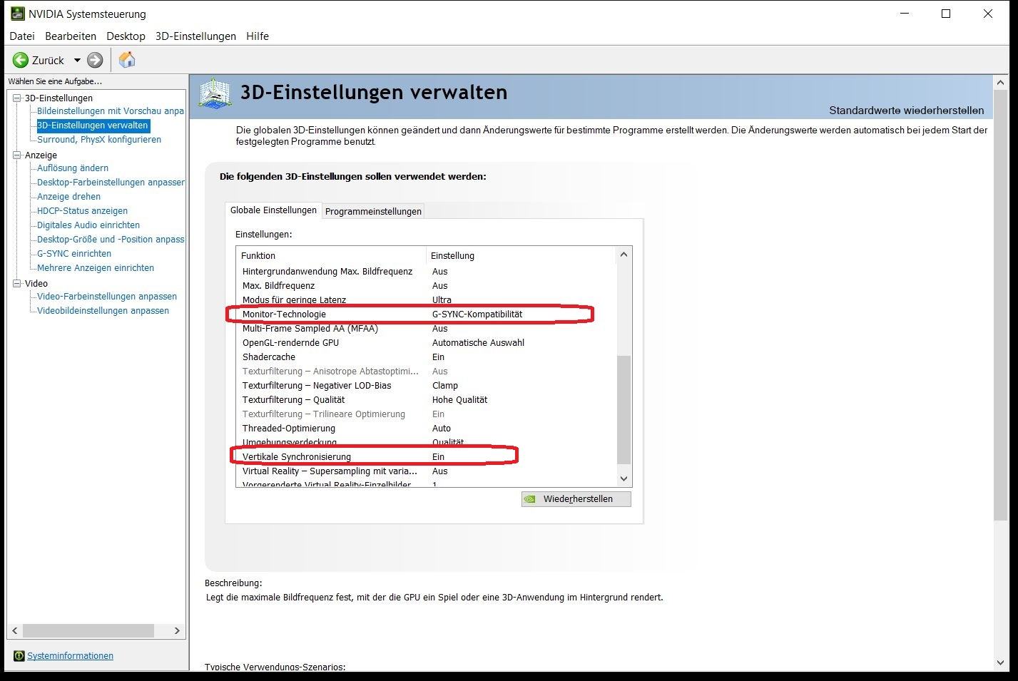Click the right arrow of the task tree scrollbar

pyautogui.click(x=177, y=631)
